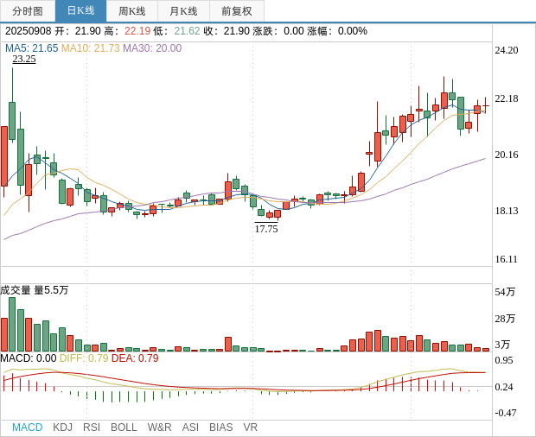Click the date 20250908 in header
Viewport: 536px width, 437px height.
pos(28,31)
